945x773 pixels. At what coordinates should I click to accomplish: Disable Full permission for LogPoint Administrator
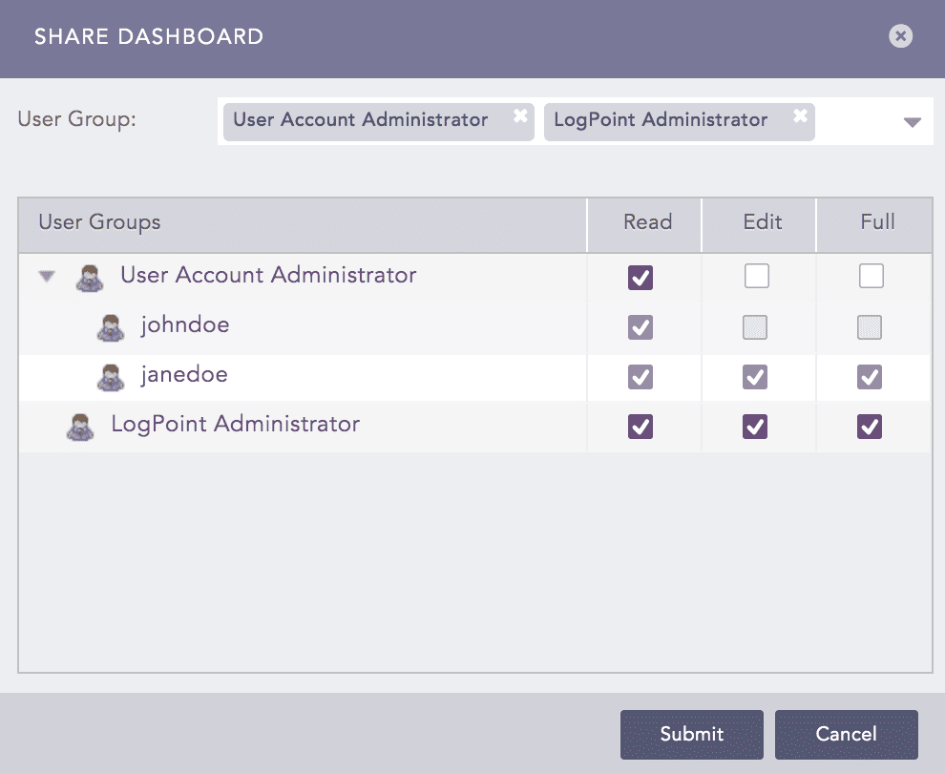870,426
